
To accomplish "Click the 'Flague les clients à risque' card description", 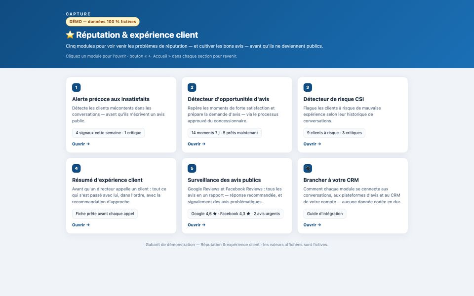I will [x=342, y=114].
